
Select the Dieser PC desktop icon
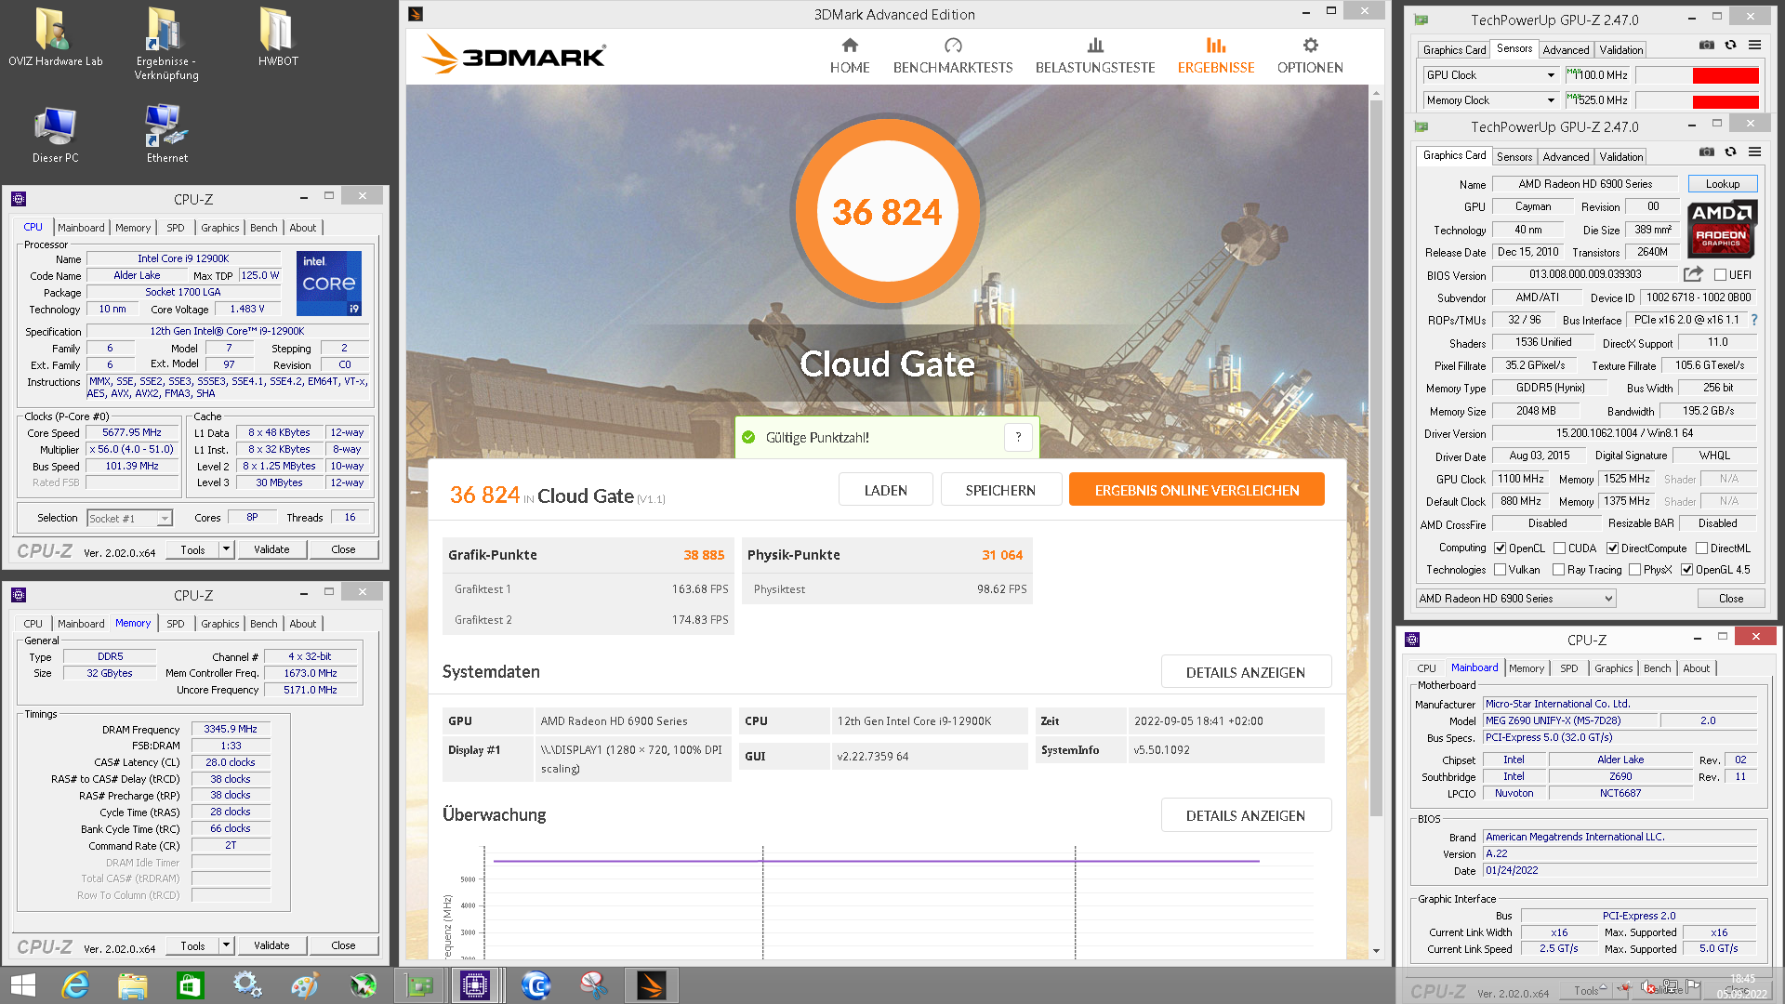(x=55, y=135)
